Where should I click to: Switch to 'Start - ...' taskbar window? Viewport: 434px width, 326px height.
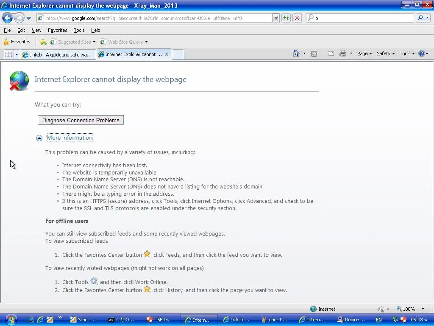(84, 320)
